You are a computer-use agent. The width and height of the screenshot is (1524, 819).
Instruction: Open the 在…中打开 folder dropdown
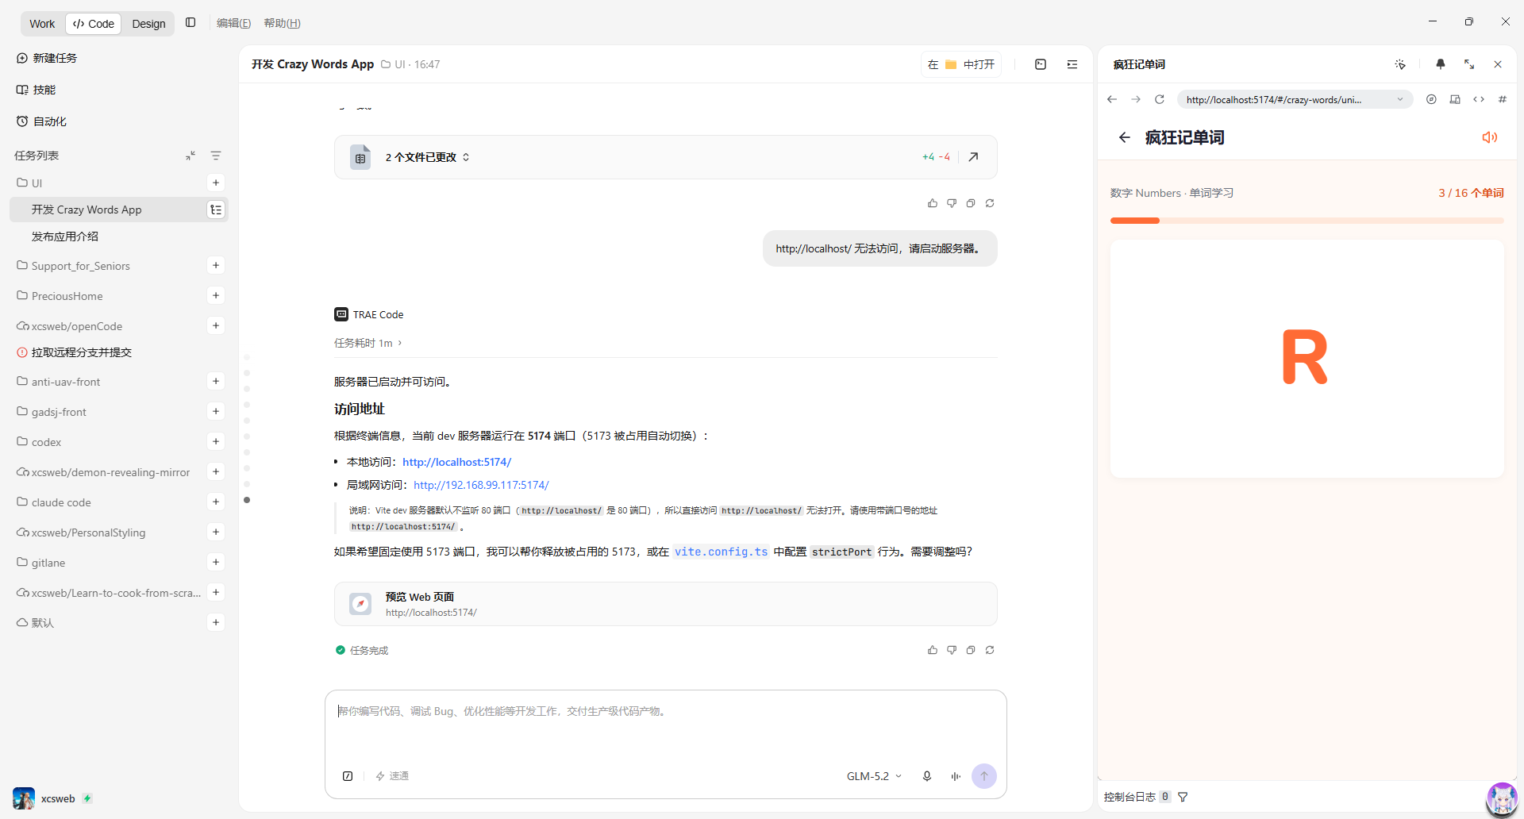point(961,64)
